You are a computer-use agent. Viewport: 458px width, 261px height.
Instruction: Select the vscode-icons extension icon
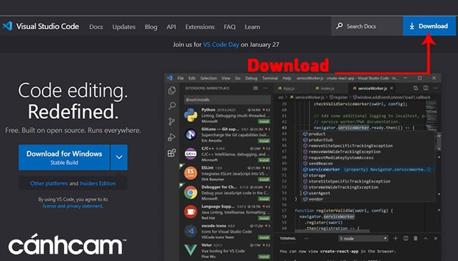pyautogui.click(x=191, y=231)
